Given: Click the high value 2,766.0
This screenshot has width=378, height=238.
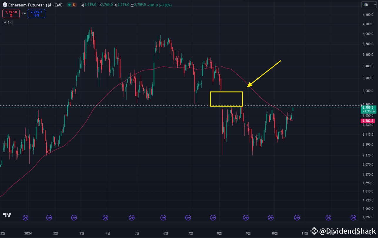Looking at the screenshot, I should pos(107,5).
